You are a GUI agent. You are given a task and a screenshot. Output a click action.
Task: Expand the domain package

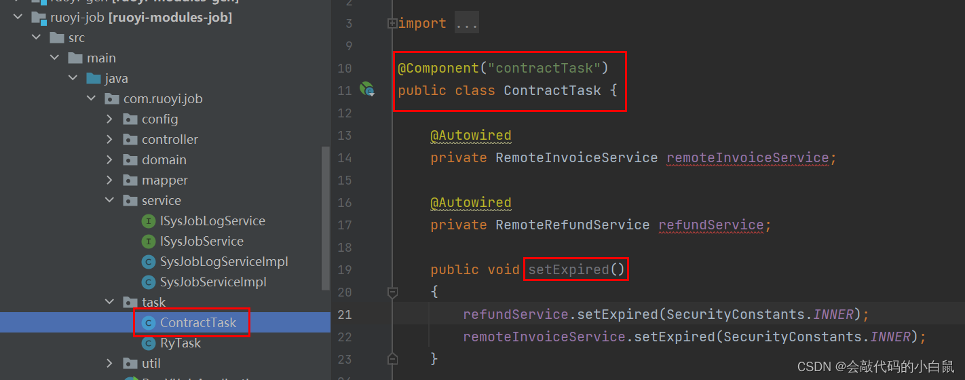(110, 160)
